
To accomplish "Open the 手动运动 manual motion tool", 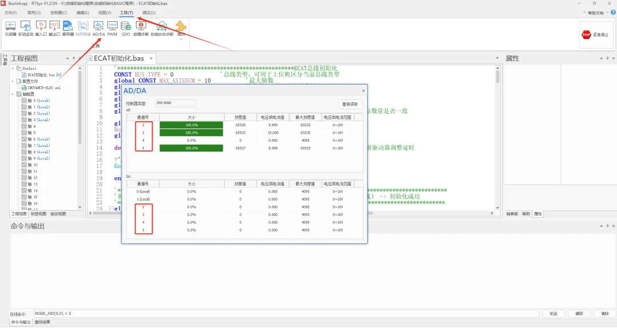I will (x=26, y=29).
